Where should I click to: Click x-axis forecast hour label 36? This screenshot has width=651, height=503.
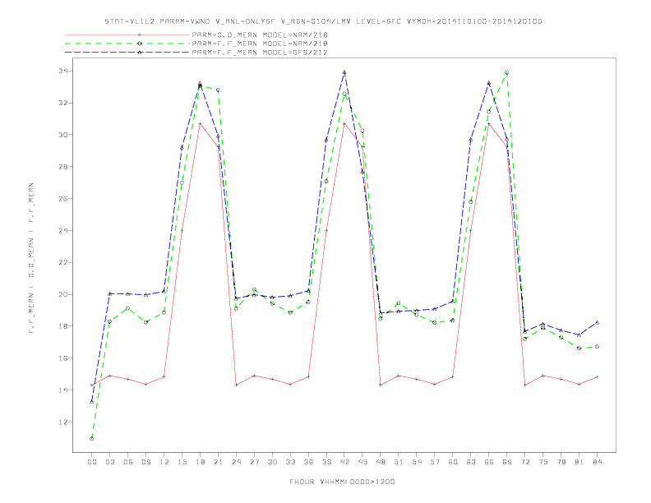pyautogui.click(x=308, y=462)
